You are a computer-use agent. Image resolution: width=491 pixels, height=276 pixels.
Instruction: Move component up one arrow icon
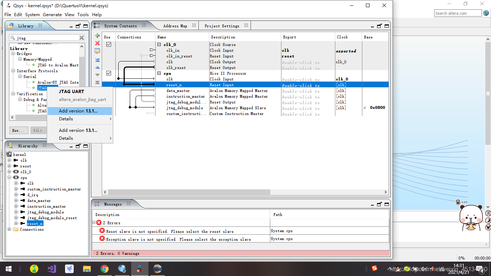(97, 68)
